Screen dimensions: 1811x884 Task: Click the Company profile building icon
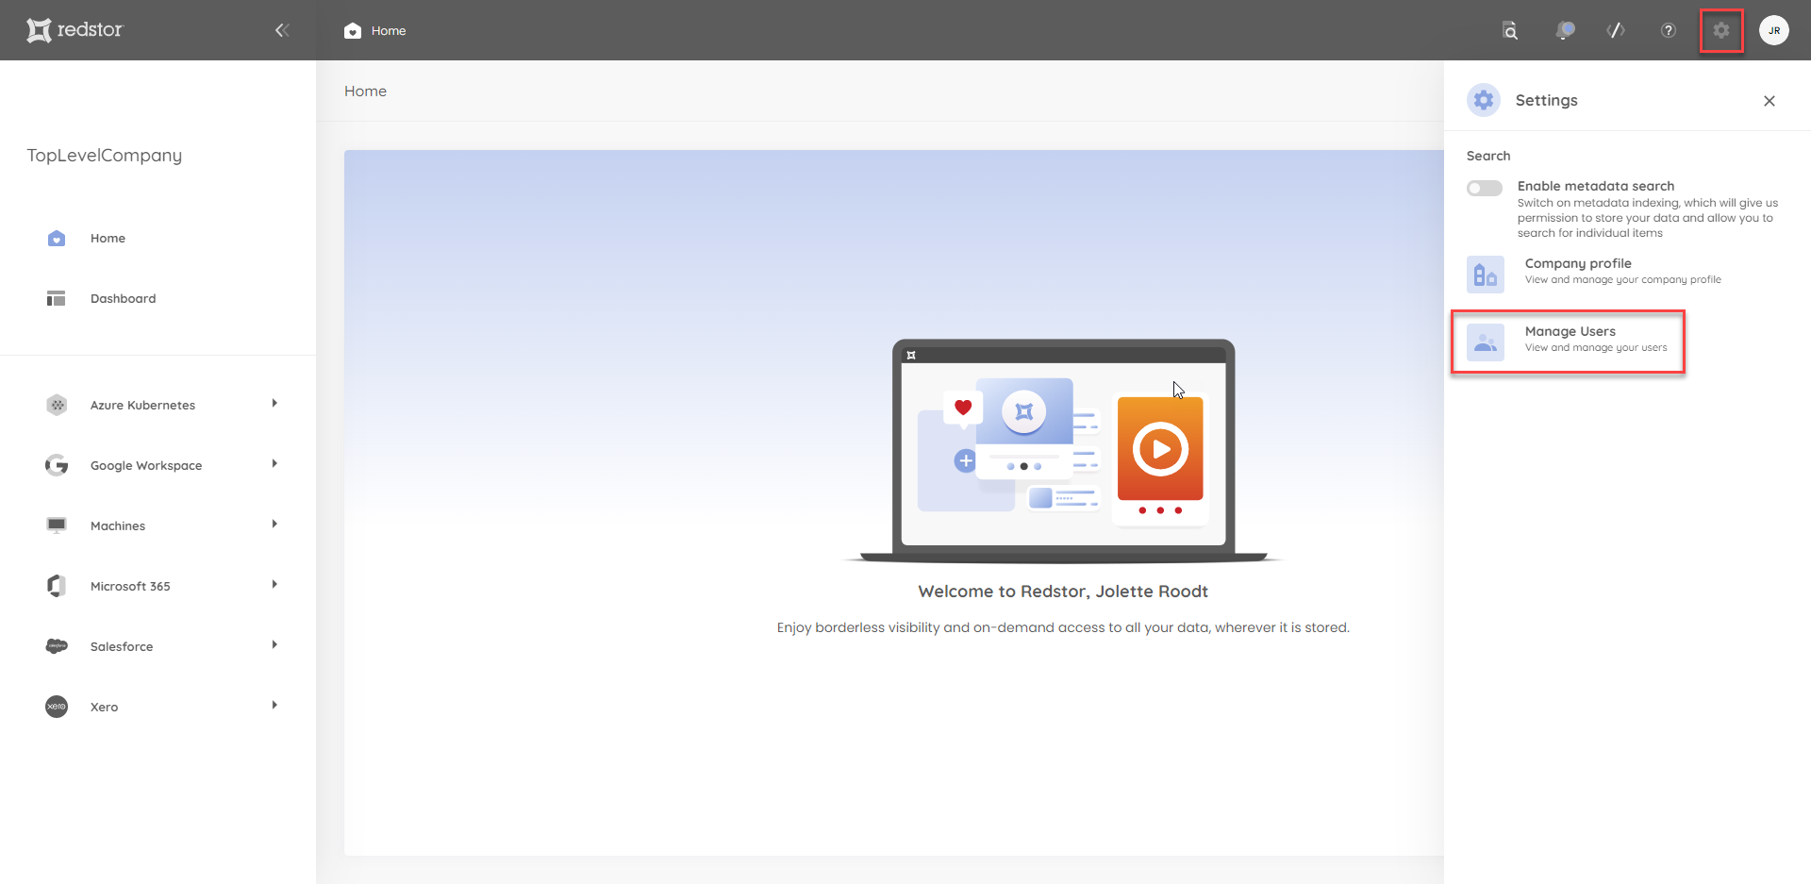[1486, 275]
